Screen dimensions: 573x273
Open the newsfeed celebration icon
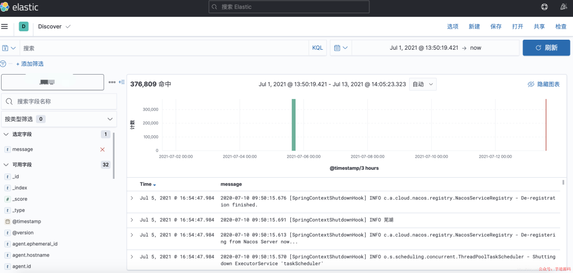tap(563, 7)
